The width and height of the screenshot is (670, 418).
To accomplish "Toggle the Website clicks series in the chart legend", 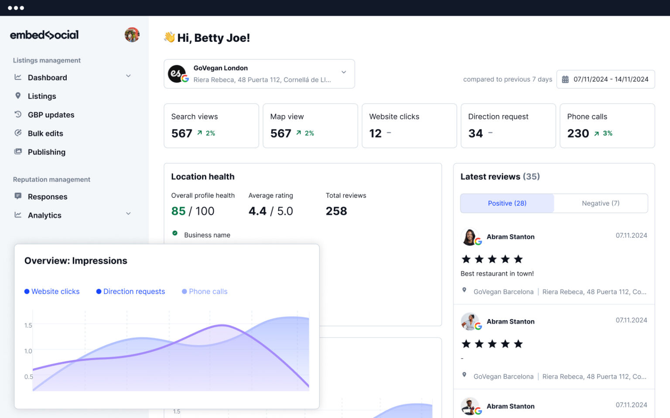I will 55,291.
